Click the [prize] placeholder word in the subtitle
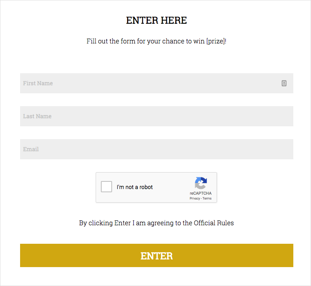Image resolution: width=311 pixels, height=286 pixels. [x=215, y=41]
